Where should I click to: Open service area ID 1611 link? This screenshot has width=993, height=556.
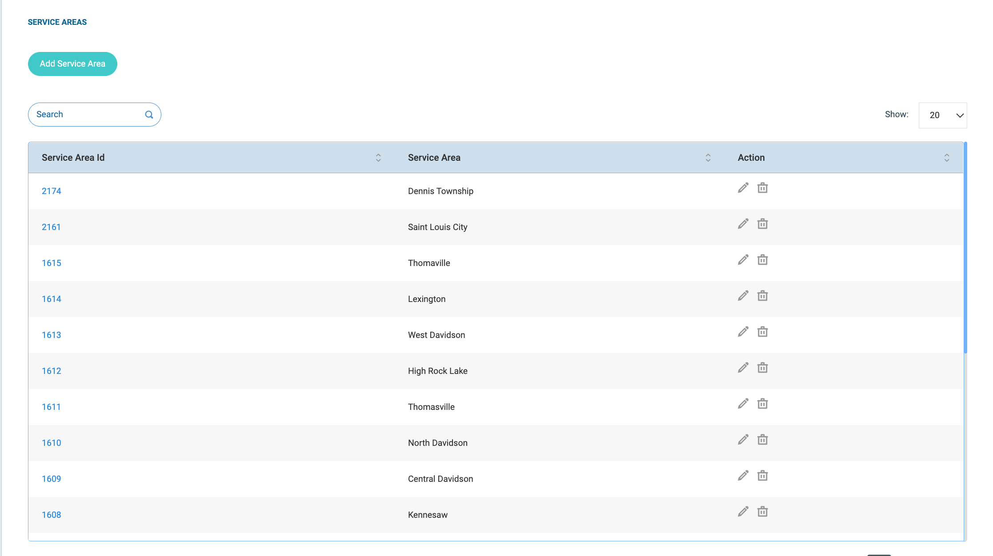tap(51, 407)
